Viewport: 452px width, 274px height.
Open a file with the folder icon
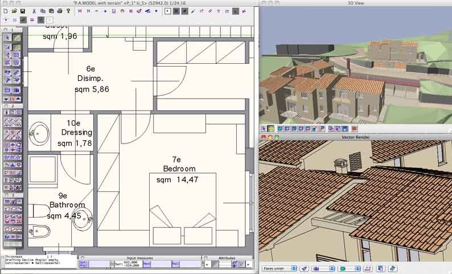pyautogui.click(x=14, y=11)
